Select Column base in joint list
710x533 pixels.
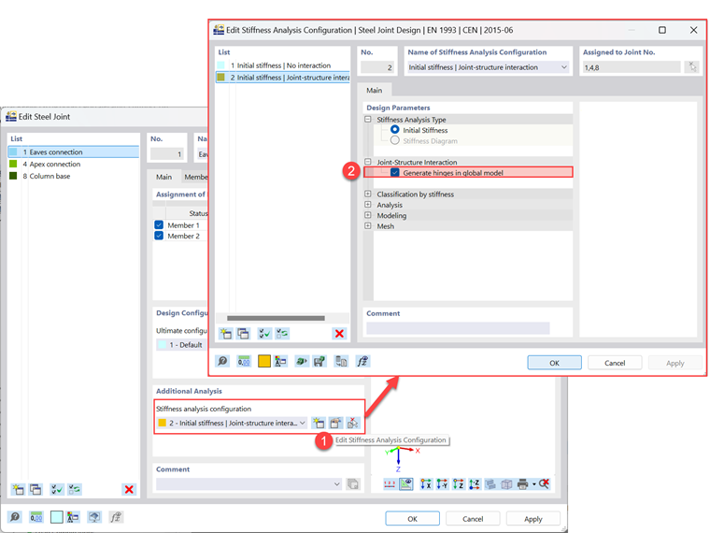pos(74,176)
